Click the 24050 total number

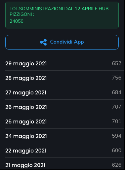pyautogui.click(x=17, y=21)
